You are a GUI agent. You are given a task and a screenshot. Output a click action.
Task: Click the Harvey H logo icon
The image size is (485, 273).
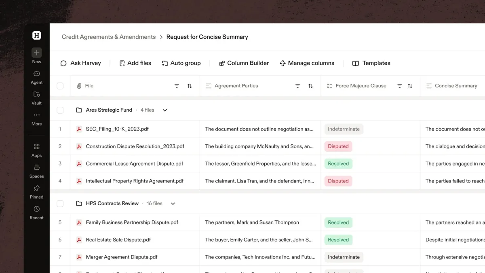point(37,36)
